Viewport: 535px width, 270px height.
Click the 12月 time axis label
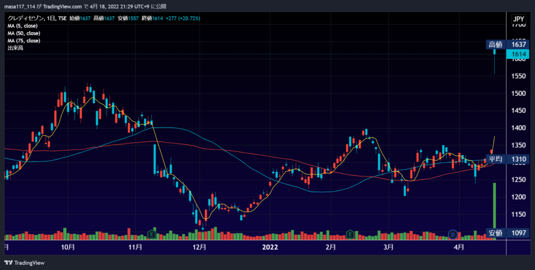(x=199, y=247)
